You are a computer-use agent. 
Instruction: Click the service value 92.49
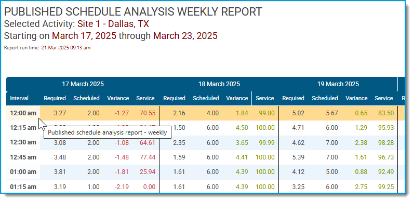(x=386, y=172)
